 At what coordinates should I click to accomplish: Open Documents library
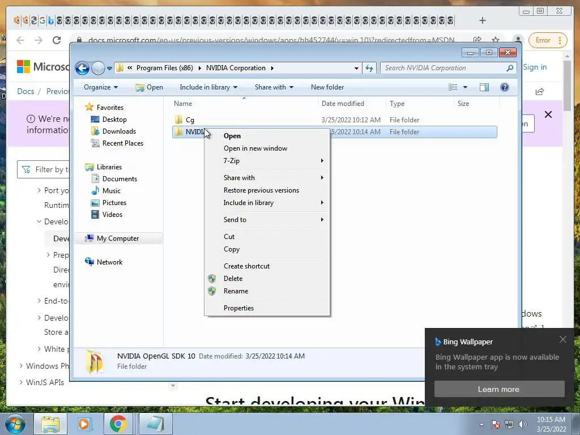point(120,178)
